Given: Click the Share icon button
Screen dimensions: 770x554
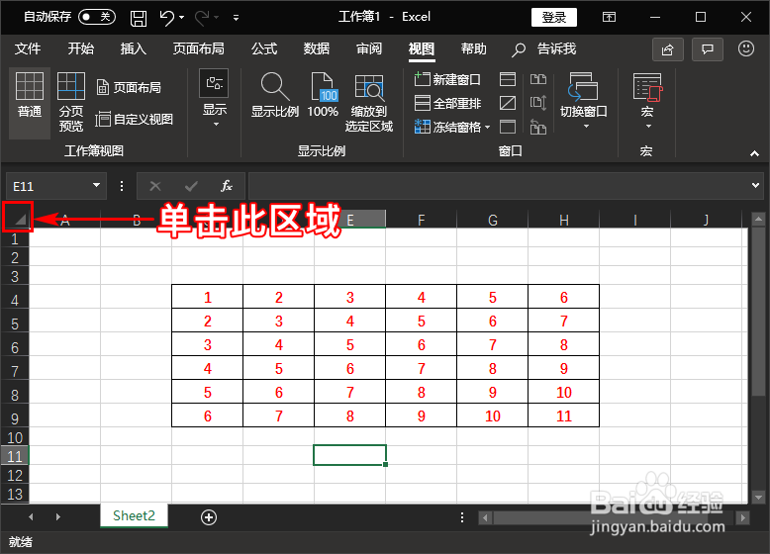Looking at the screenshot, I should (667, 49).
